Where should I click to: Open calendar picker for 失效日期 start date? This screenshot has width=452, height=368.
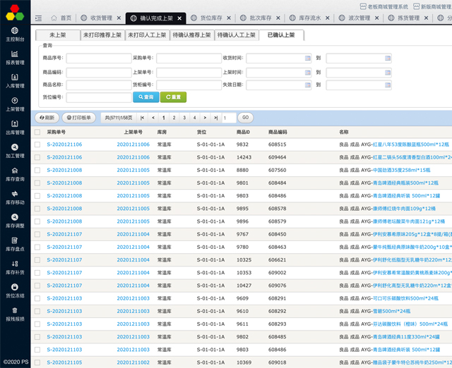tap(307, 85)
